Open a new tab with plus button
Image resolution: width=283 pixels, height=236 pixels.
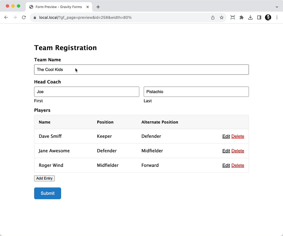[98, 7]
